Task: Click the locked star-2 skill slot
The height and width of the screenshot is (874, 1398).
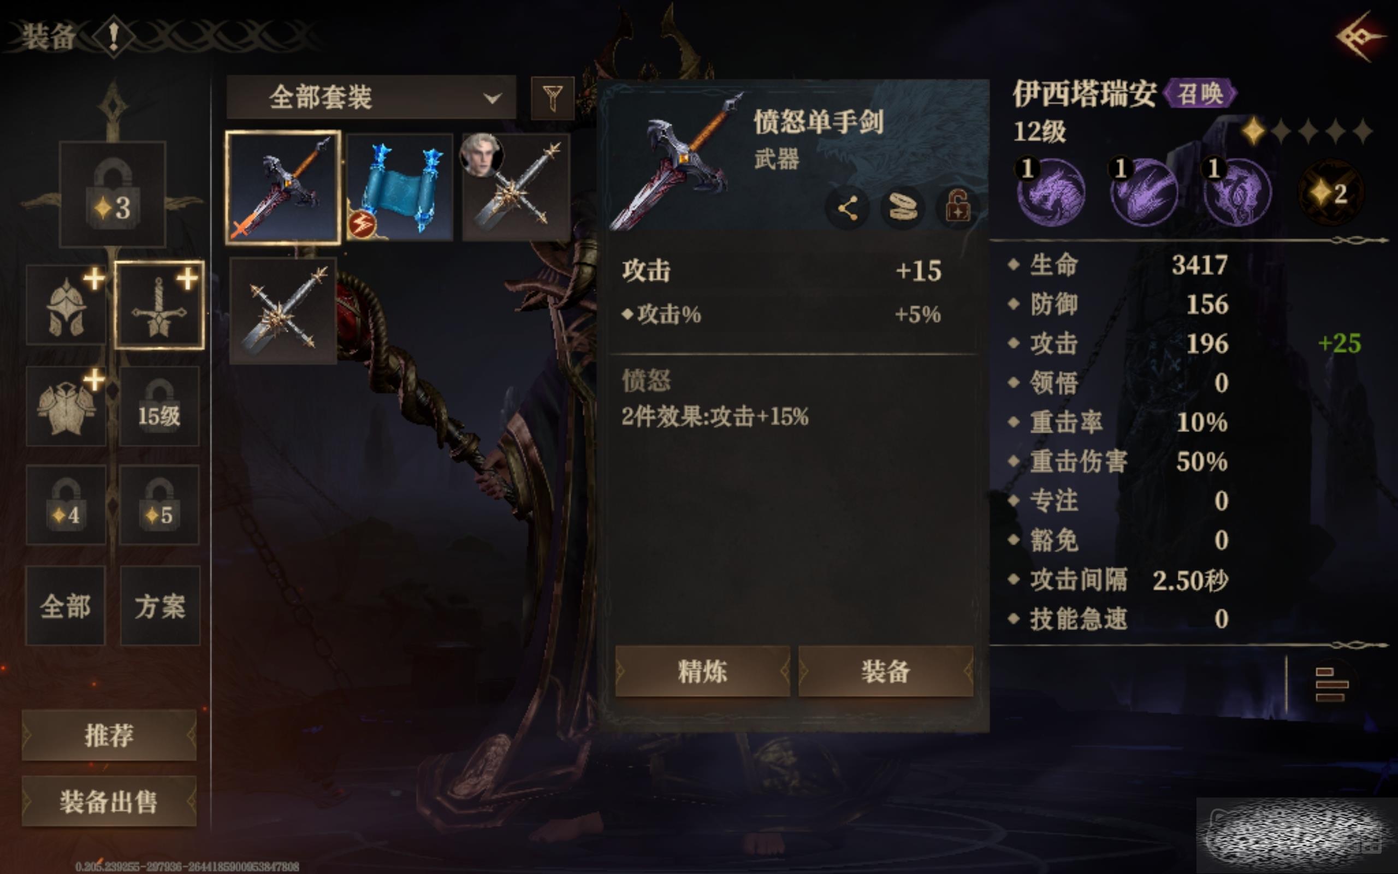Action: (1331, 192)
